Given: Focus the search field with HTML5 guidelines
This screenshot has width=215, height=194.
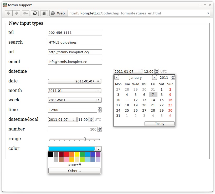Looking at the screenshot, I should [x=75, y=43].
